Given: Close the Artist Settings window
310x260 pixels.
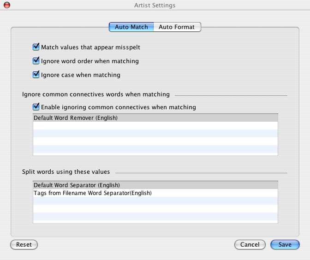Looking at the screenshot, I should (x=7, y=5).
